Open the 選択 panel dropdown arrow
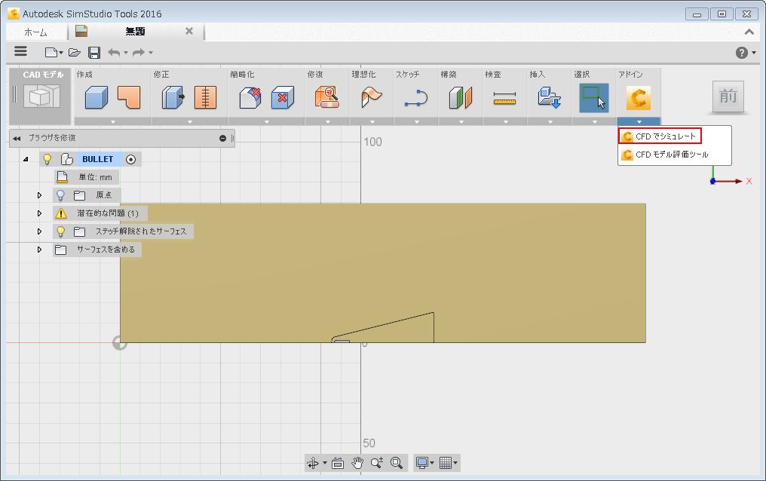This screenshot has height=481, width=766. point(595,121)
